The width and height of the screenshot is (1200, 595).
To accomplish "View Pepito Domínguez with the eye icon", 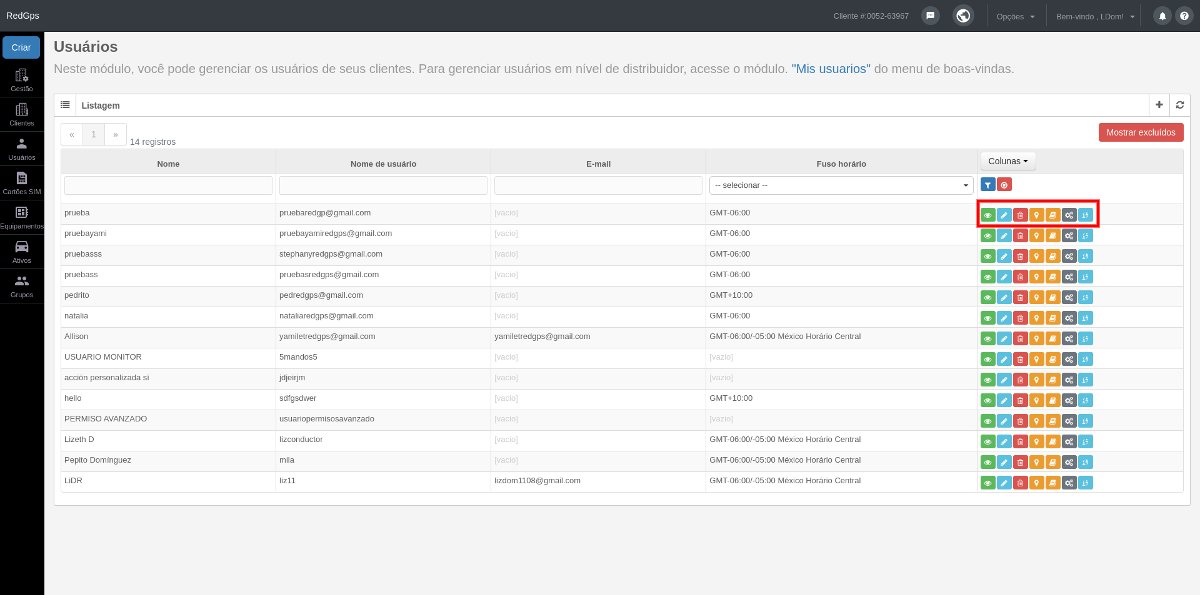I will 987,462.
